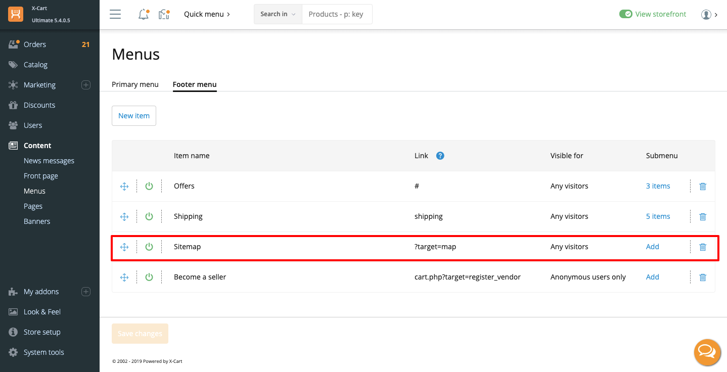Open Pages under Content

pyautogui.click(x=33, y=206)
